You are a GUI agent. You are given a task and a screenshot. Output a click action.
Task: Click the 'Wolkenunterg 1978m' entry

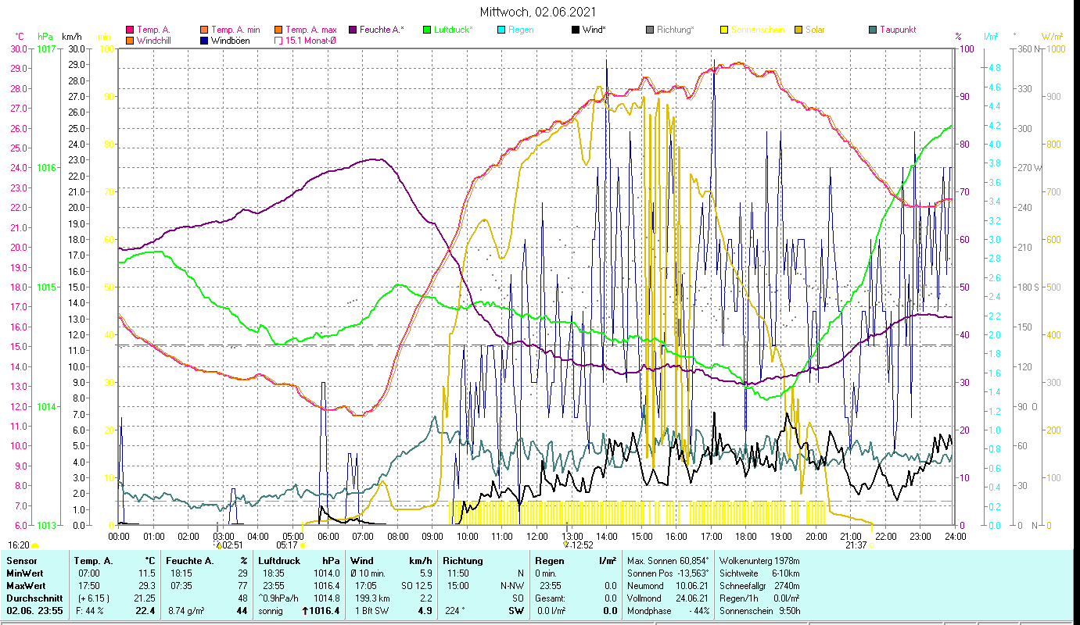(x=759, y=561)
